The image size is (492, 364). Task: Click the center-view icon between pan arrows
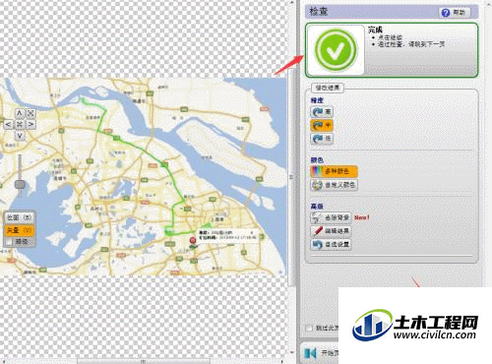[x=20, y=124]
